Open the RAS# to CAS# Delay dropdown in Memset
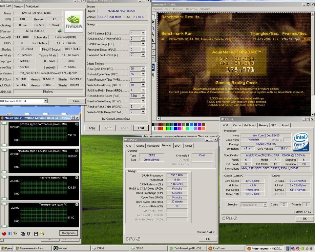 [143, 39]
